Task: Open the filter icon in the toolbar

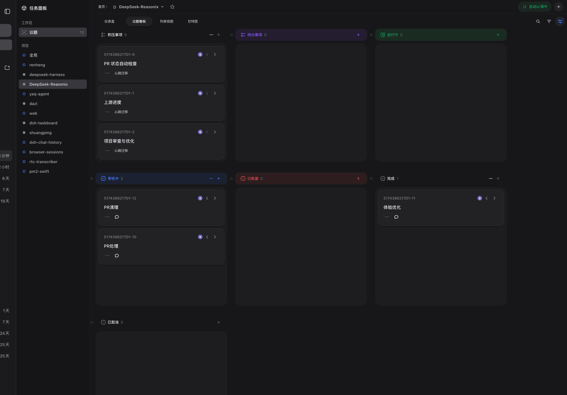Action: click(x=549, y=21)
